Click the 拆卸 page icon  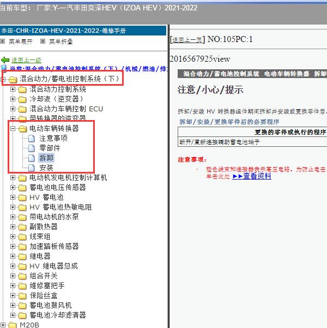32,158
